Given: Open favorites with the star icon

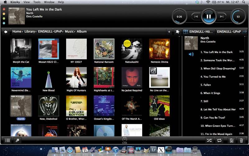Looking at the screenshot, I should point(177,32).
